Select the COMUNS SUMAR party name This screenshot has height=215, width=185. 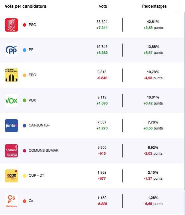coord(44,150)
